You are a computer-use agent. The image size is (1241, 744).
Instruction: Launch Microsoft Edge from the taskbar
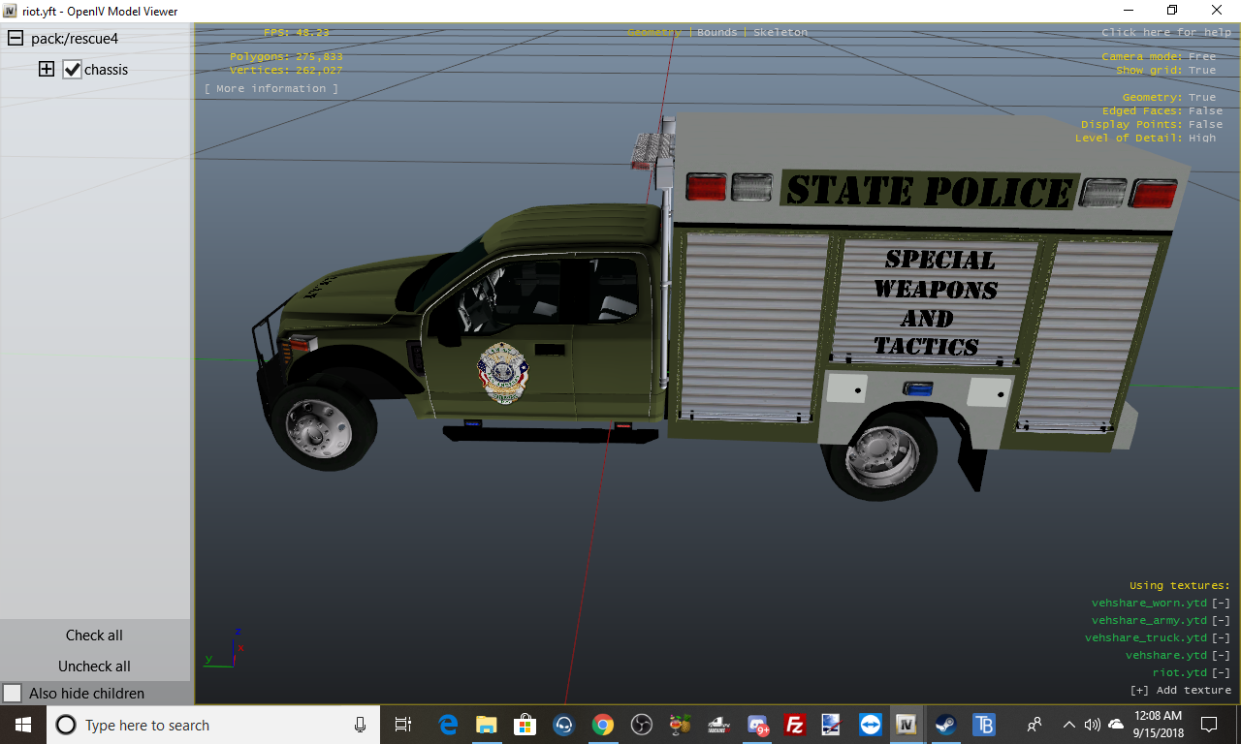pyautogui.click(x=448, y=725)
